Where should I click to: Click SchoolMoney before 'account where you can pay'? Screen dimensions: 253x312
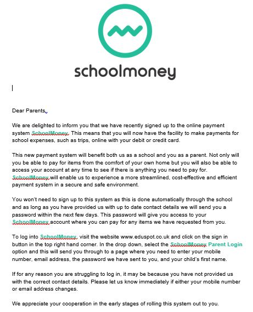coord(31,222)
